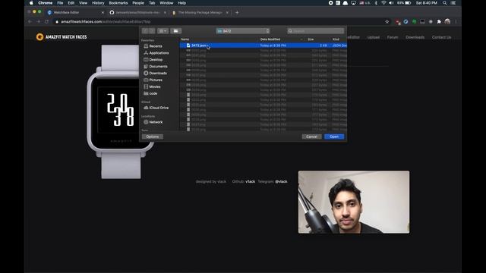Open Spotlight search in the menu bar
486x273 pixels.
tap(445, 3)
